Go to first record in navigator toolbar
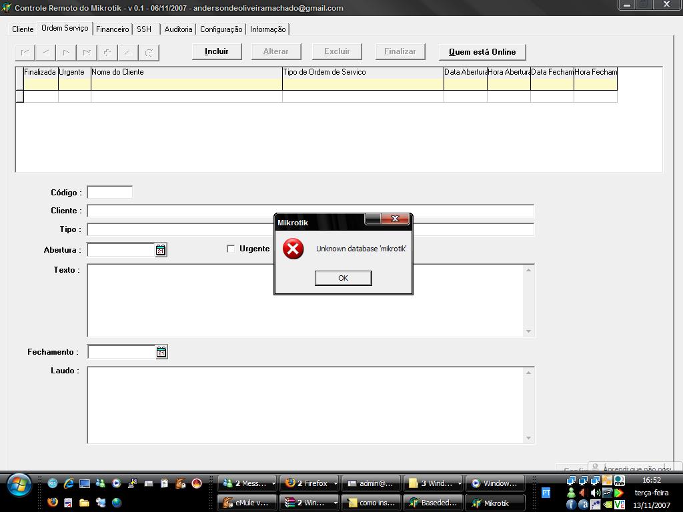Viewport: 683px width, 512px height. [x=25, y=53]
